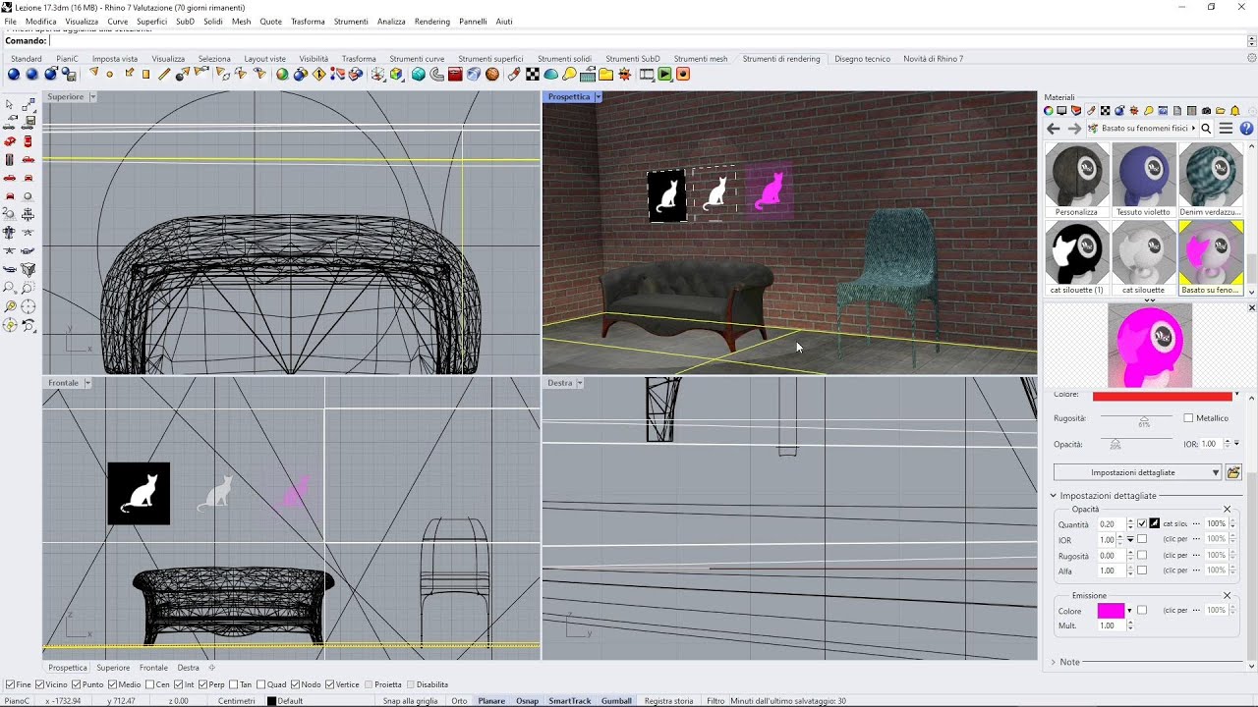The image size is (1258, 707).
Task: Toggle the Disabilita osnap checkbox
Action: pyautogui.click(x=411, y=684)
